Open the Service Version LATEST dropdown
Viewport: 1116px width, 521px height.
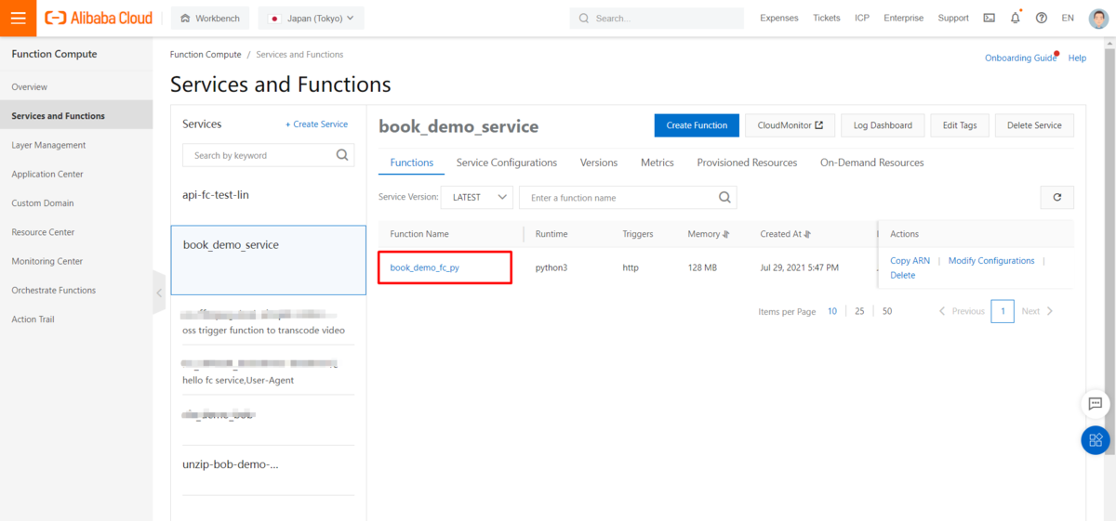coord(476,197)
